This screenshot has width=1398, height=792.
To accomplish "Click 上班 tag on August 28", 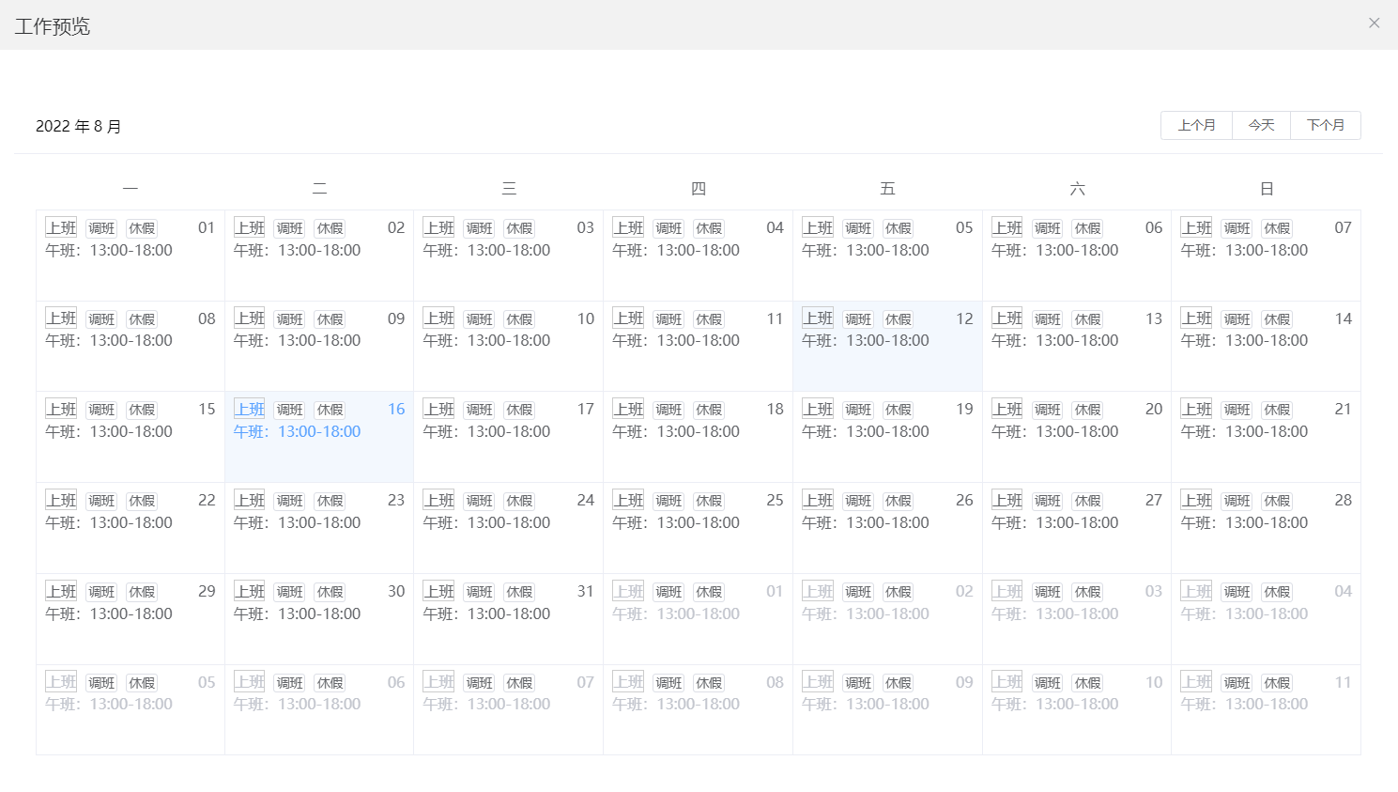I will click(1196, 500).
